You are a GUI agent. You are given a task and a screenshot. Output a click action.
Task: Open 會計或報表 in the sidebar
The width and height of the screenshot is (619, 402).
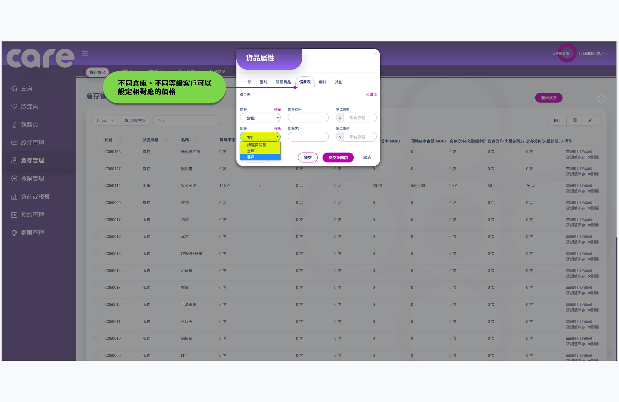tap(35, 196)
